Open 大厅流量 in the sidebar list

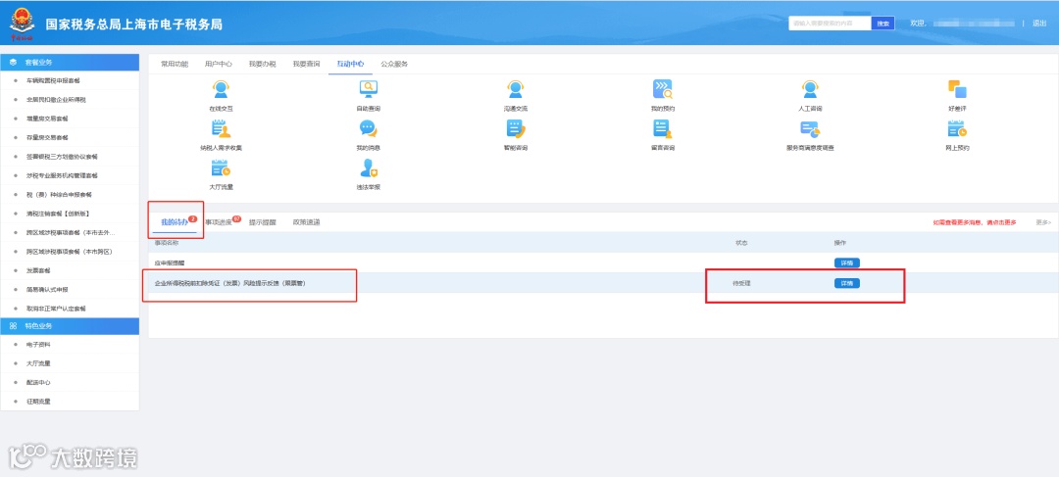(38, 363)
